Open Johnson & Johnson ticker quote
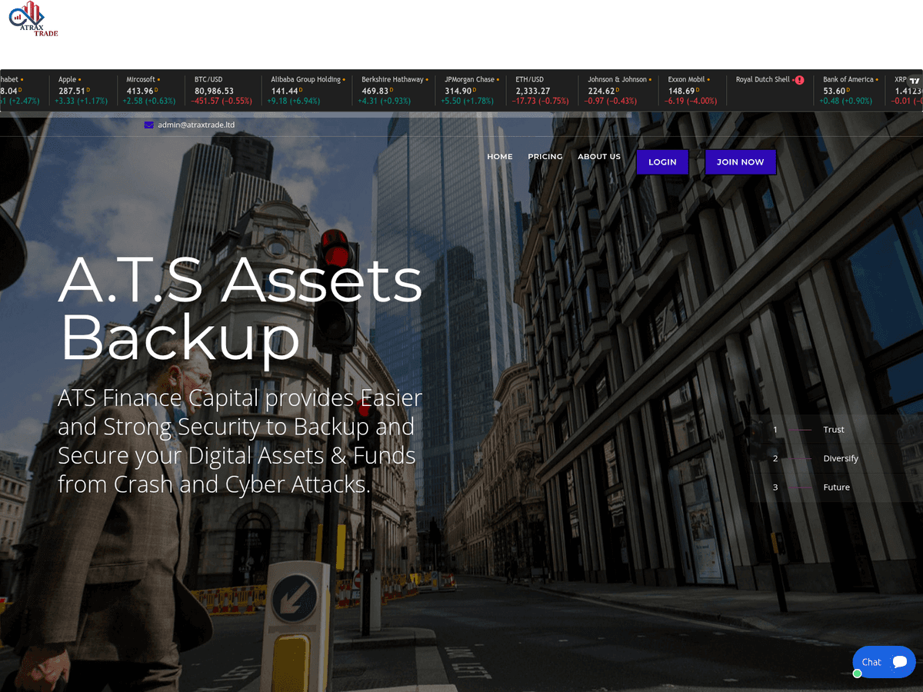Screen dimensions: 923x692 click(x=618, y=90)
